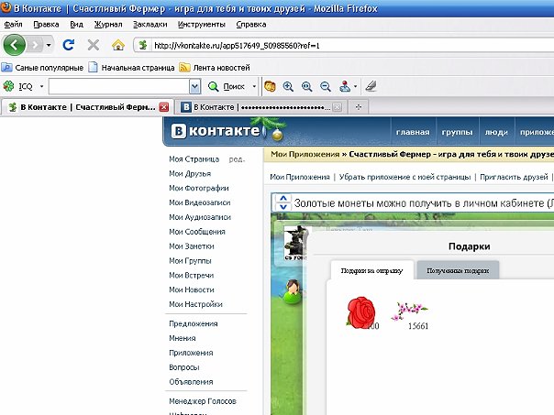Viewport: 554px width, 415px height.
Task: Select the Подарки на отправку tab
Action: coord(371,270)
